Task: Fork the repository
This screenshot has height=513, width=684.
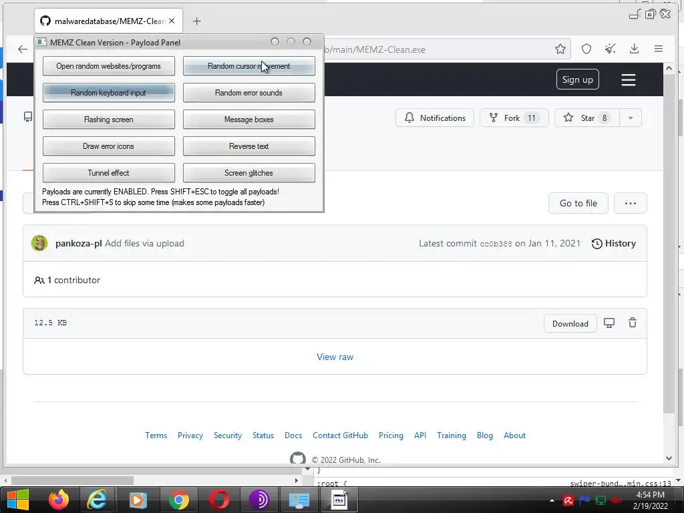Action: 514,118
